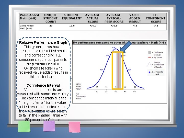Click the "TLE COMPONENT SCORE" column header
The width and height of the screenshot is (184, 138).
pyautogui.click(x=156, y=18)
